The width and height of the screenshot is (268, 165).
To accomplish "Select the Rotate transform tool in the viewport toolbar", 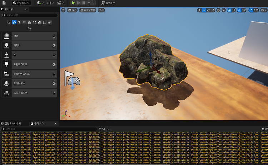I will [209, 10].
